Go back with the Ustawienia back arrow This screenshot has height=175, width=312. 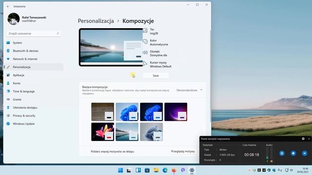pos(8,6)
